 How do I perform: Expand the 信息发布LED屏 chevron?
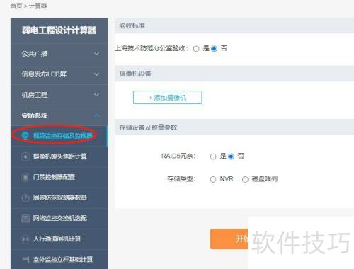[96, 74]
